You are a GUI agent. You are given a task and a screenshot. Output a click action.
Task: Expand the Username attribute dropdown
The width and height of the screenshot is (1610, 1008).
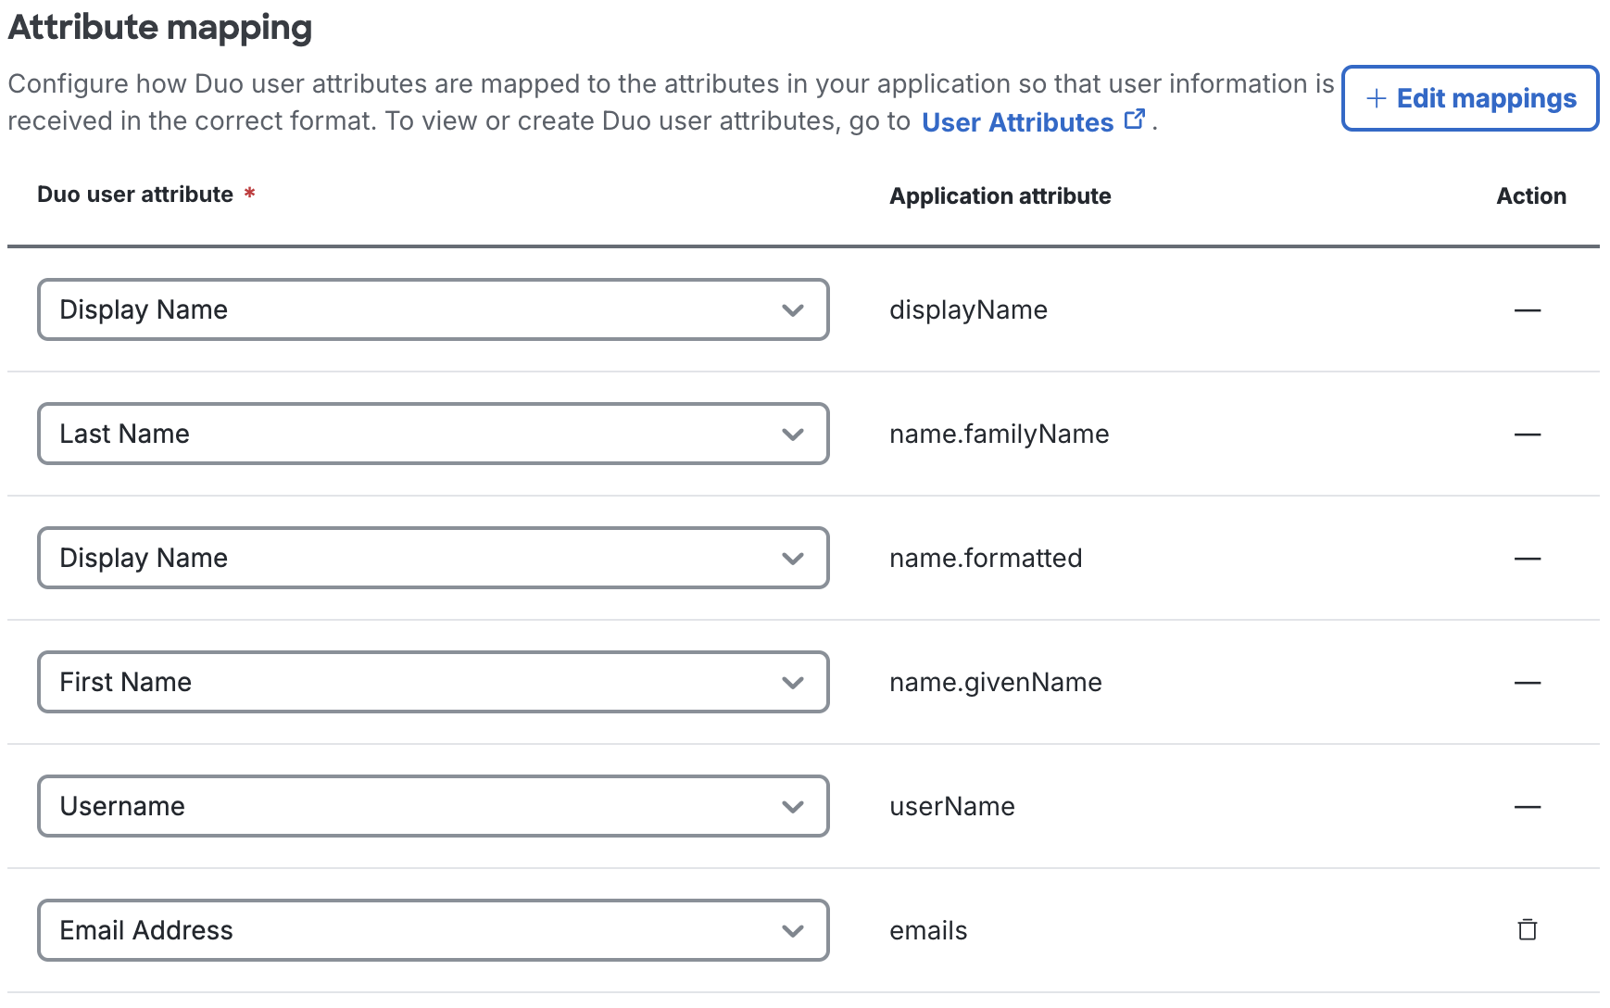point(793,806)
